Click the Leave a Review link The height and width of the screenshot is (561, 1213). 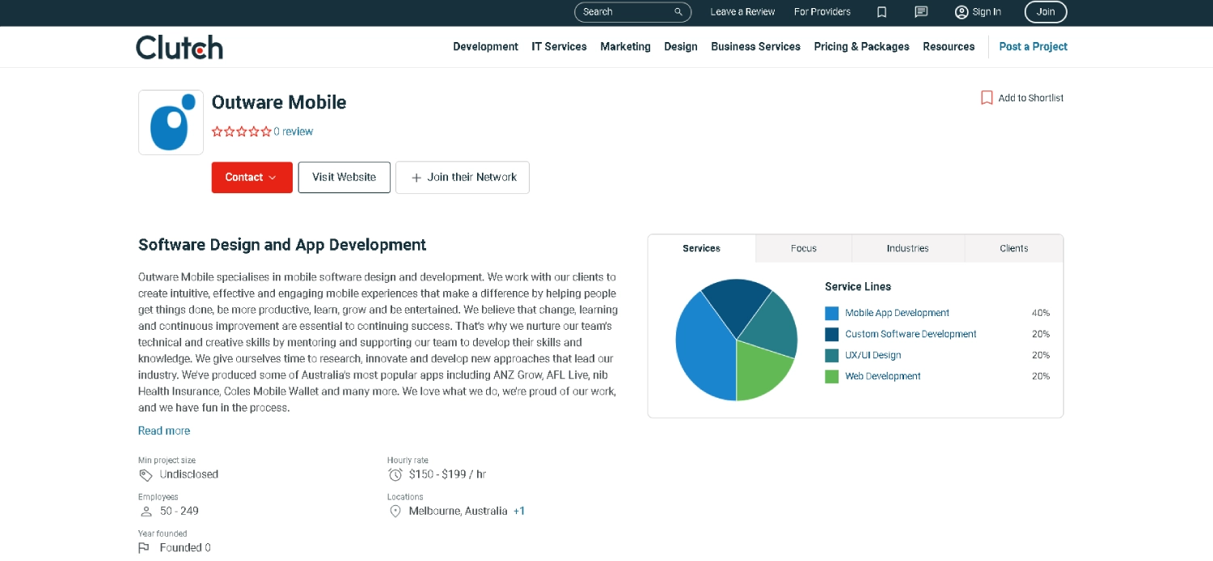[x=742, y=12]
